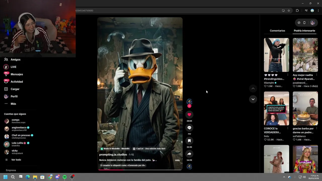Open the TikTok coins icon top right
This screenshot has height=181, width=322.
[299, 23]
